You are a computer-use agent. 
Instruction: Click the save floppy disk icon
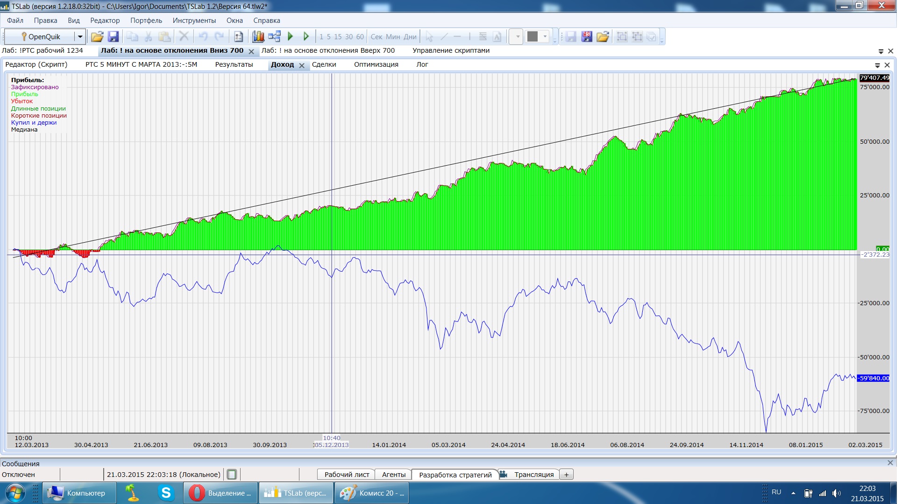click(x=113, y=37)
